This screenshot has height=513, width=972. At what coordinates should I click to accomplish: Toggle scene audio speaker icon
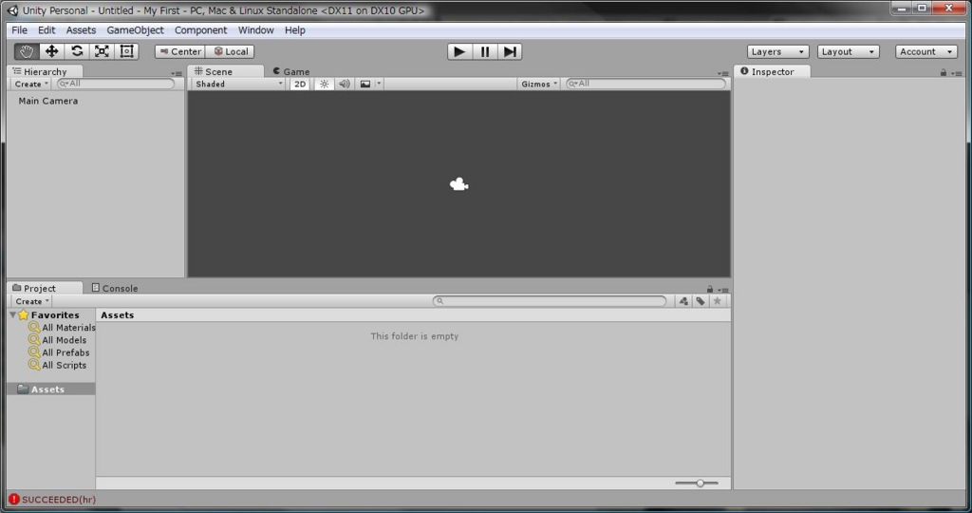point(344,84)
